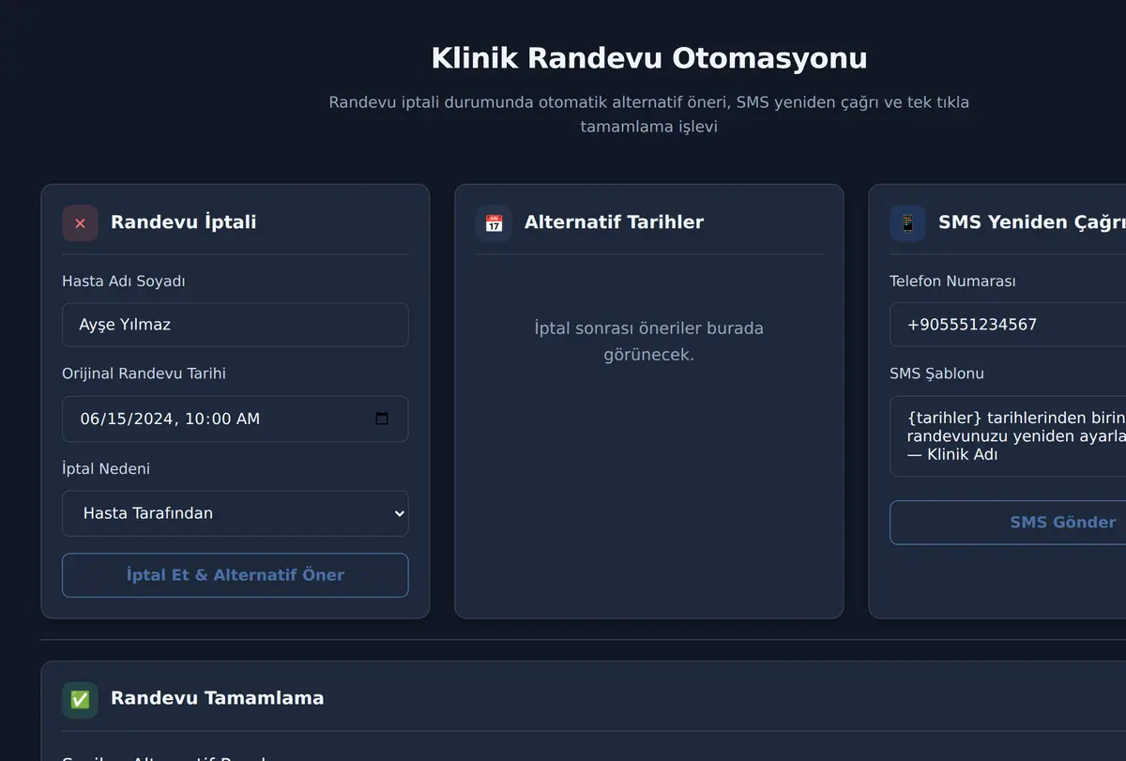The height and width of the screenshot is (761, 1126).
Task: Click the Randevu Tamamlama heading
Action: click(217, 698)
